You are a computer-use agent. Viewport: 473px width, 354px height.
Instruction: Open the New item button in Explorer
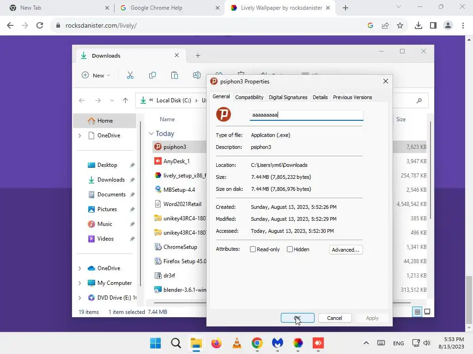click(96, 75)
